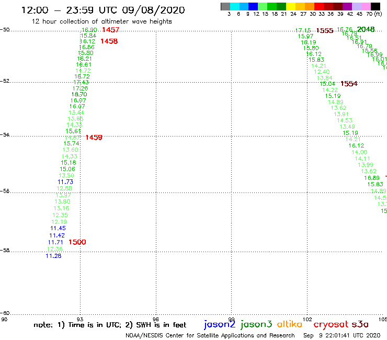Image resolution: width=387 pixels, height=340 pixels.
Task: Click the wave height value '15.04'
Action: point(327,84)
